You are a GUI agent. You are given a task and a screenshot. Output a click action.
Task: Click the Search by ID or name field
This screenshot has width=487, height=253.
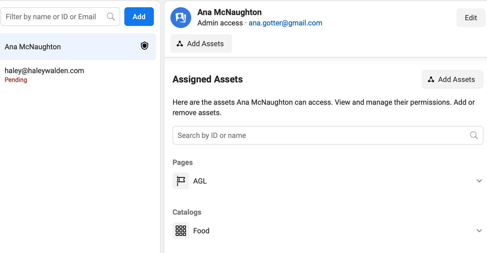pyautogui.click(x=285, y=135)
